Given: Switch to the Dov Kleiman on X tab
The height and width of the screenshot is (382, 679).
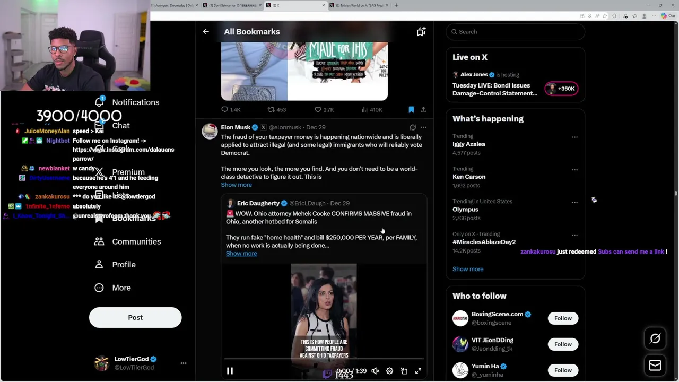Looking at the screenshot, I should [232, 5].
